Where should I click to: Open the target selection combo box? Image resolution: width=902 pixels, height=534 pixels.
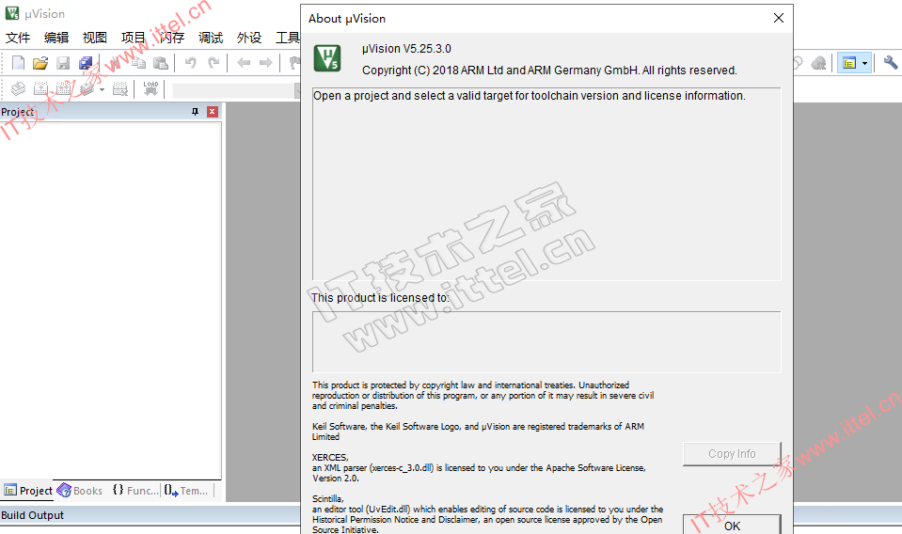pos(236,90)
